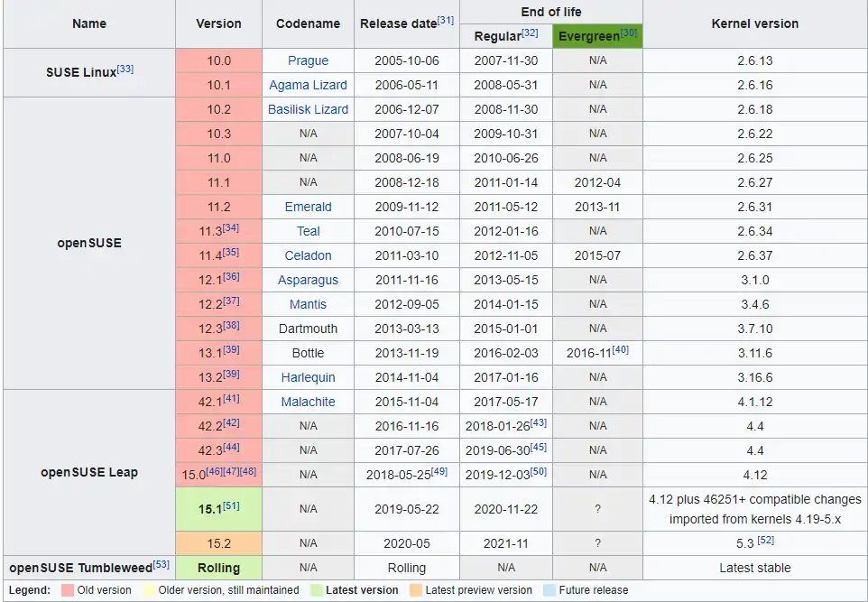
Task: Open the Prague codename link
Action: [x=308, y=60]
